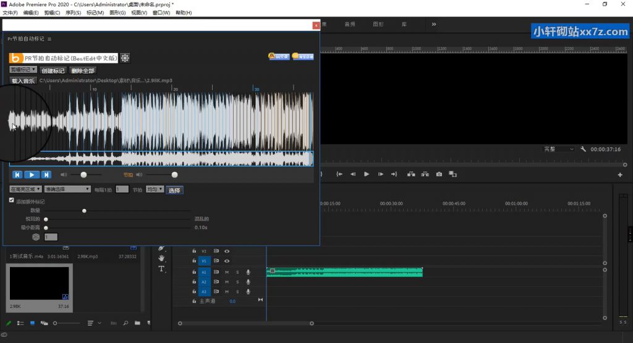This screenshot has height=343, width=633.
Task: Solo track A3
Action: pos(237,291)
